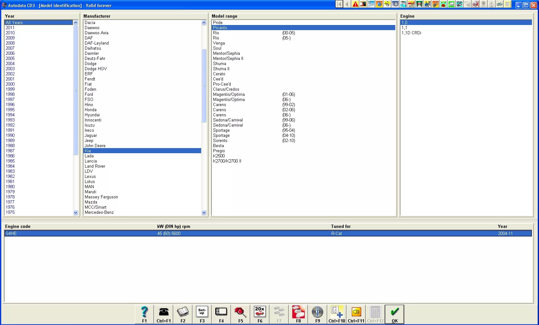Choose Fiat from the Manufacturer list

(x=142, y=84)
